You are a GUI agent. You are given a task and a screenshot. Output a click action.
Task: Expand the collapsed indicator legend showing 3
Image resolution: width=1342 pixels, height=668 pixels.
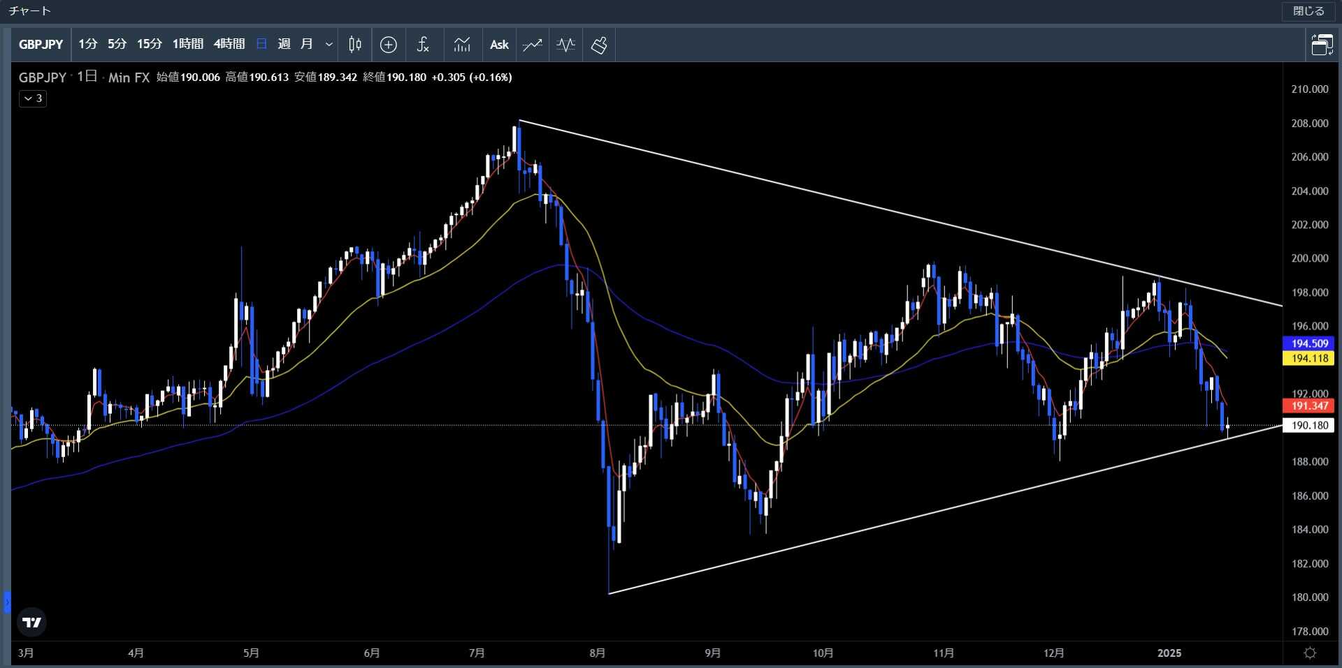point(33,98)
